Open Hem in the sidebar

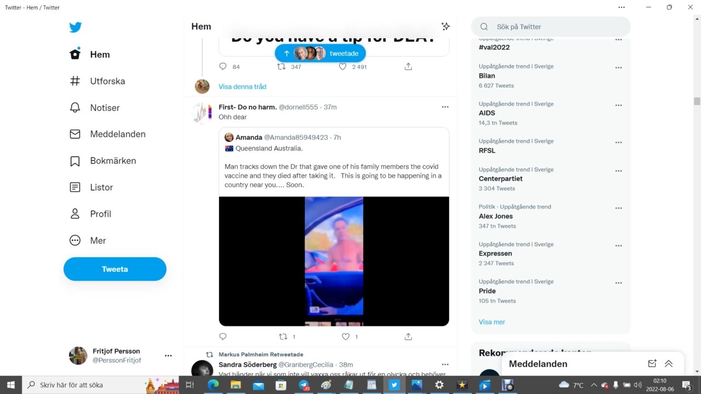(90, 54)
